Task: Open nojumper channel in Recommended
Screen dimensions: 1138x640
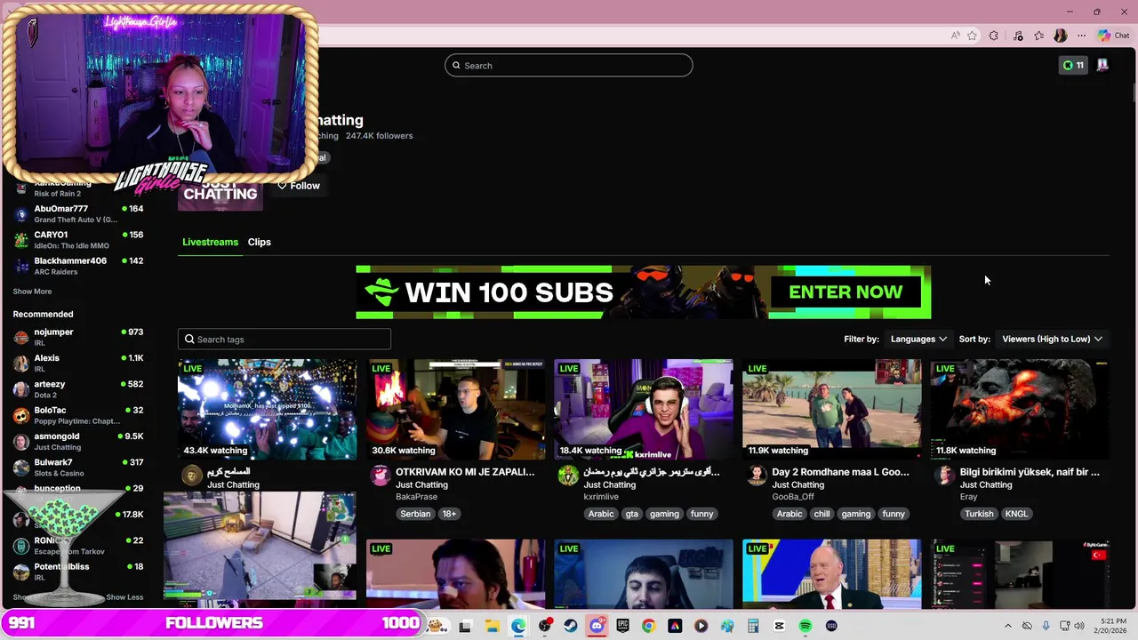Action: pyautogui.click(x=78, y=337)
